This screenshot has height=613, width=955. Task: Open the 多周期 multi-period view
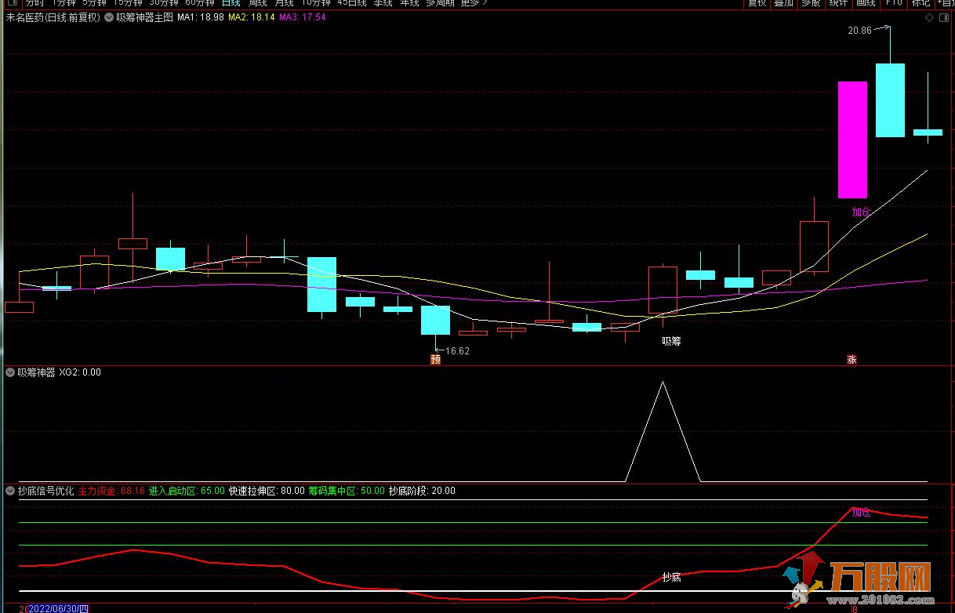tap(440, 3)
